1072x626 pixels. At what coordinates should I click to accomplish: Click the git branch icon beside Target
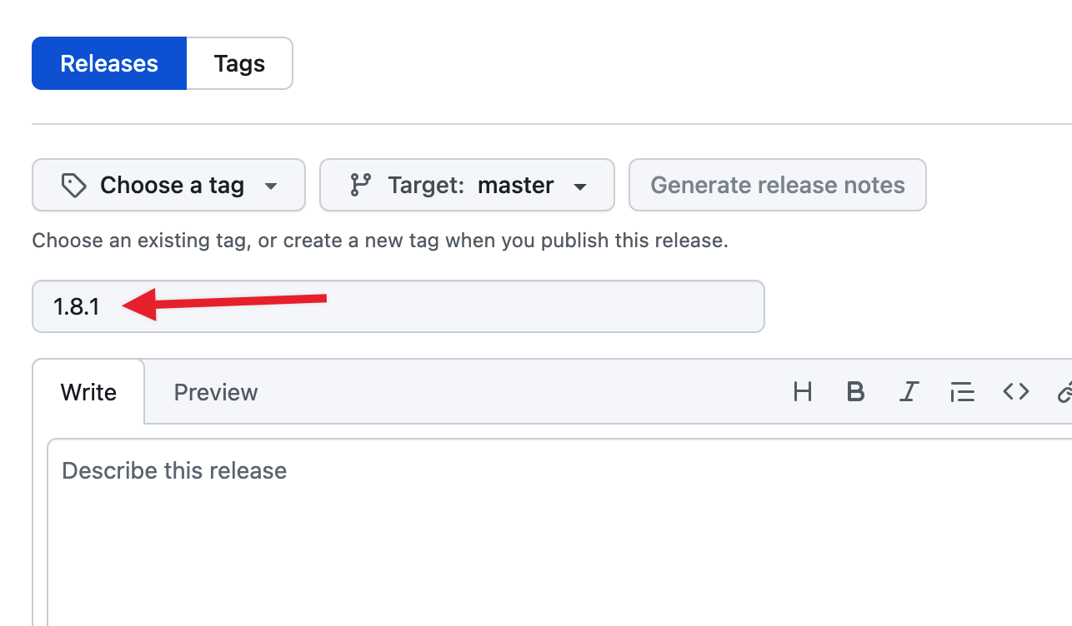(361, 185)
